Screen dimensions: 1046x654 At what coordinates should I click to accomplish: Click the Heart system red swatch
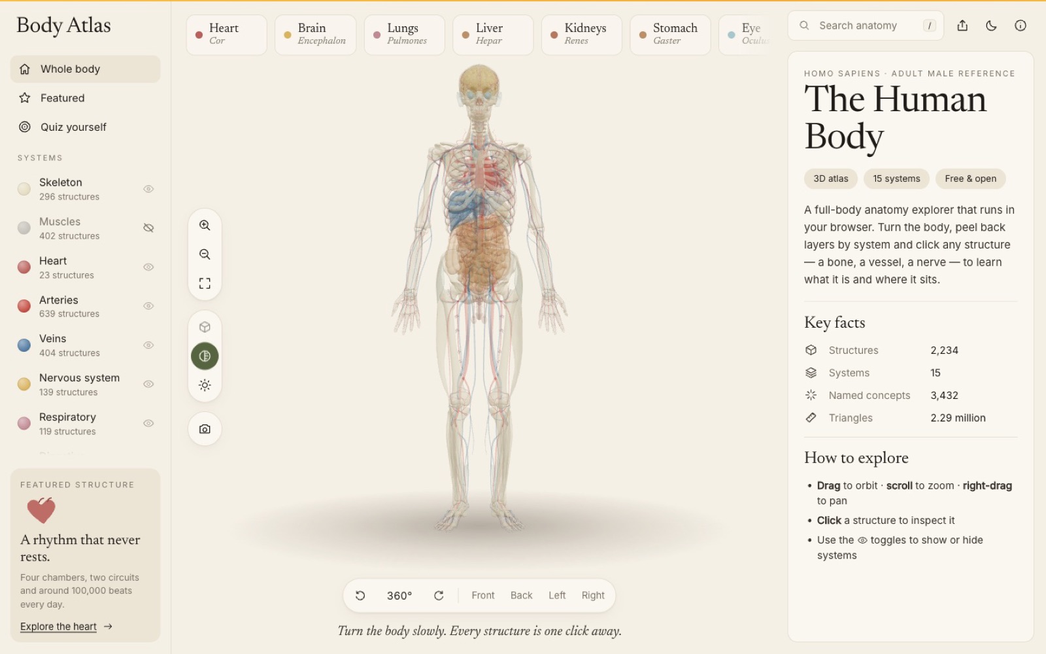[24, 267]
